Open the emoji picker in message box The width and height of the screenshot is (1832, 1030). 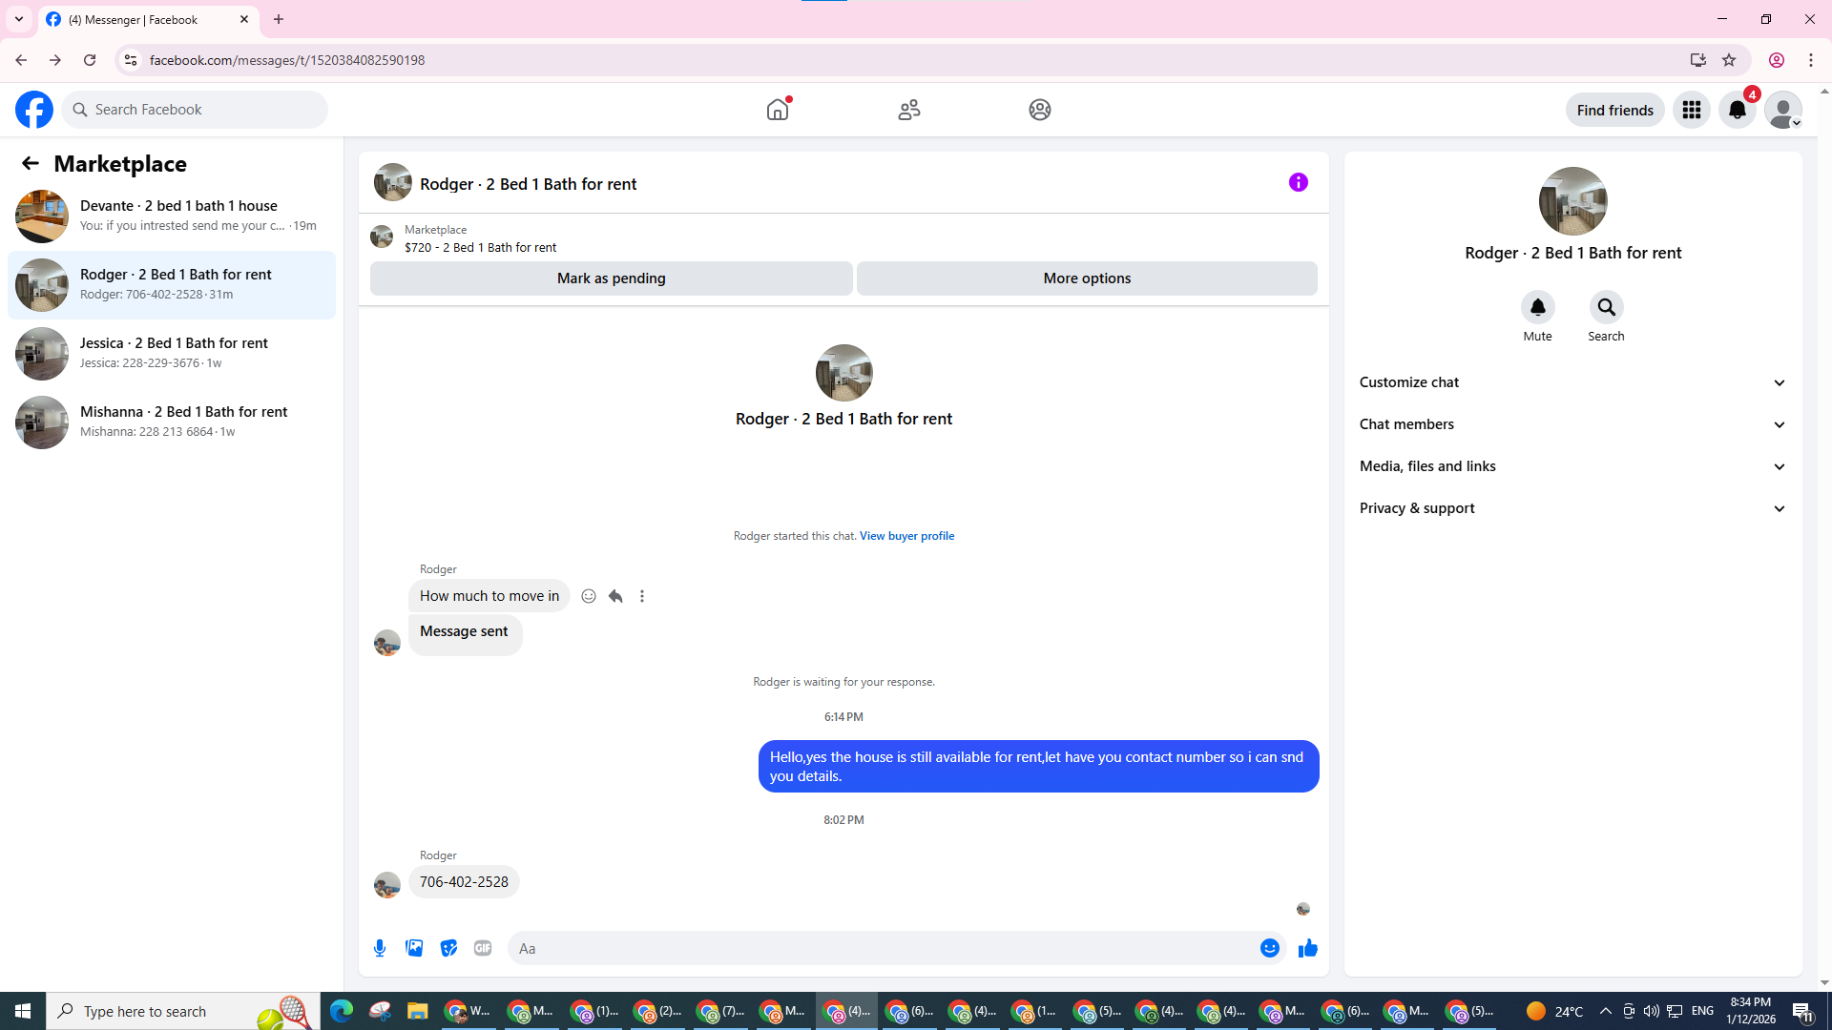coord(1269,948)
